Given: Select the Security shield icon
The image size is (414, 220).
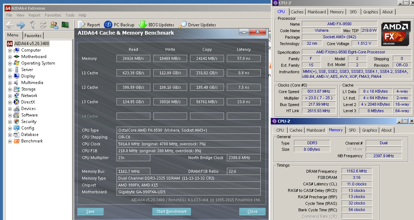Looking at the screenshot, I should click(17, 122).
